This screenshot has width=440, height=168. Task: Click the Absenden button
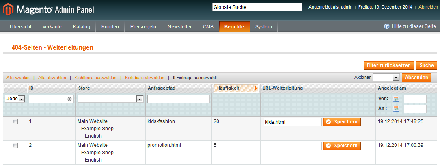(x=416, y=78)
